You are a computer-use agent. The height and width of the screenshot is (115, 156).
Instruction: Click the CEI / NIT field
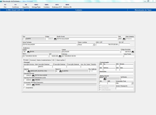[x=124, y=45]
